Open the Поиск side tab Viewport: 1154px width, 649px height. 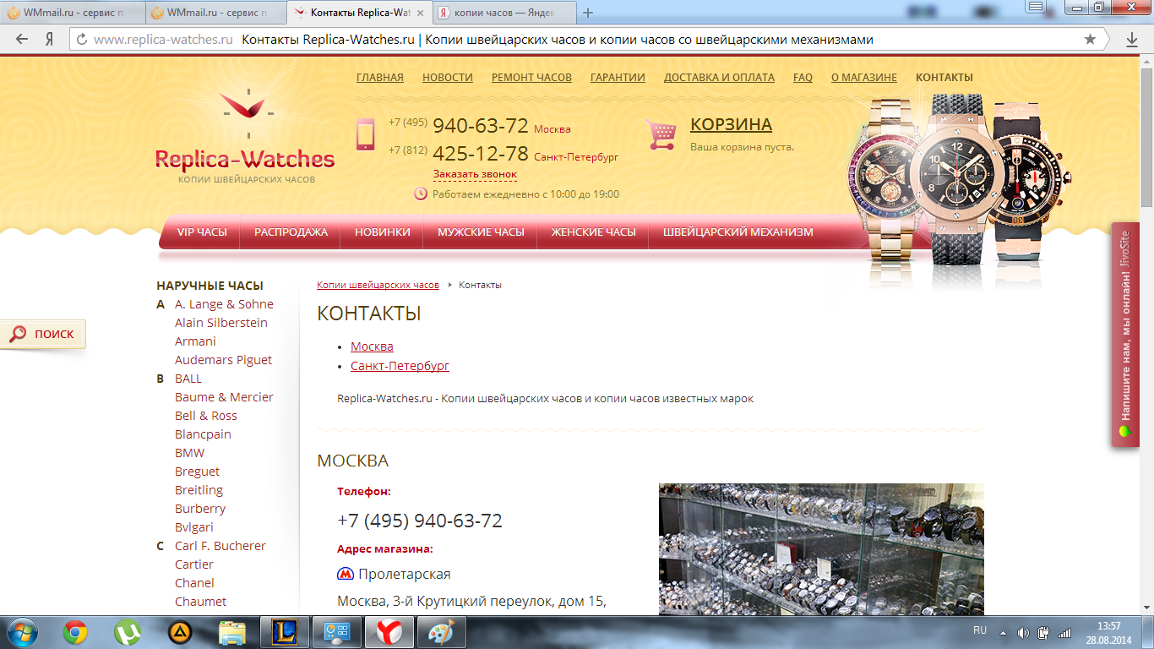click(x=42, y=334)
